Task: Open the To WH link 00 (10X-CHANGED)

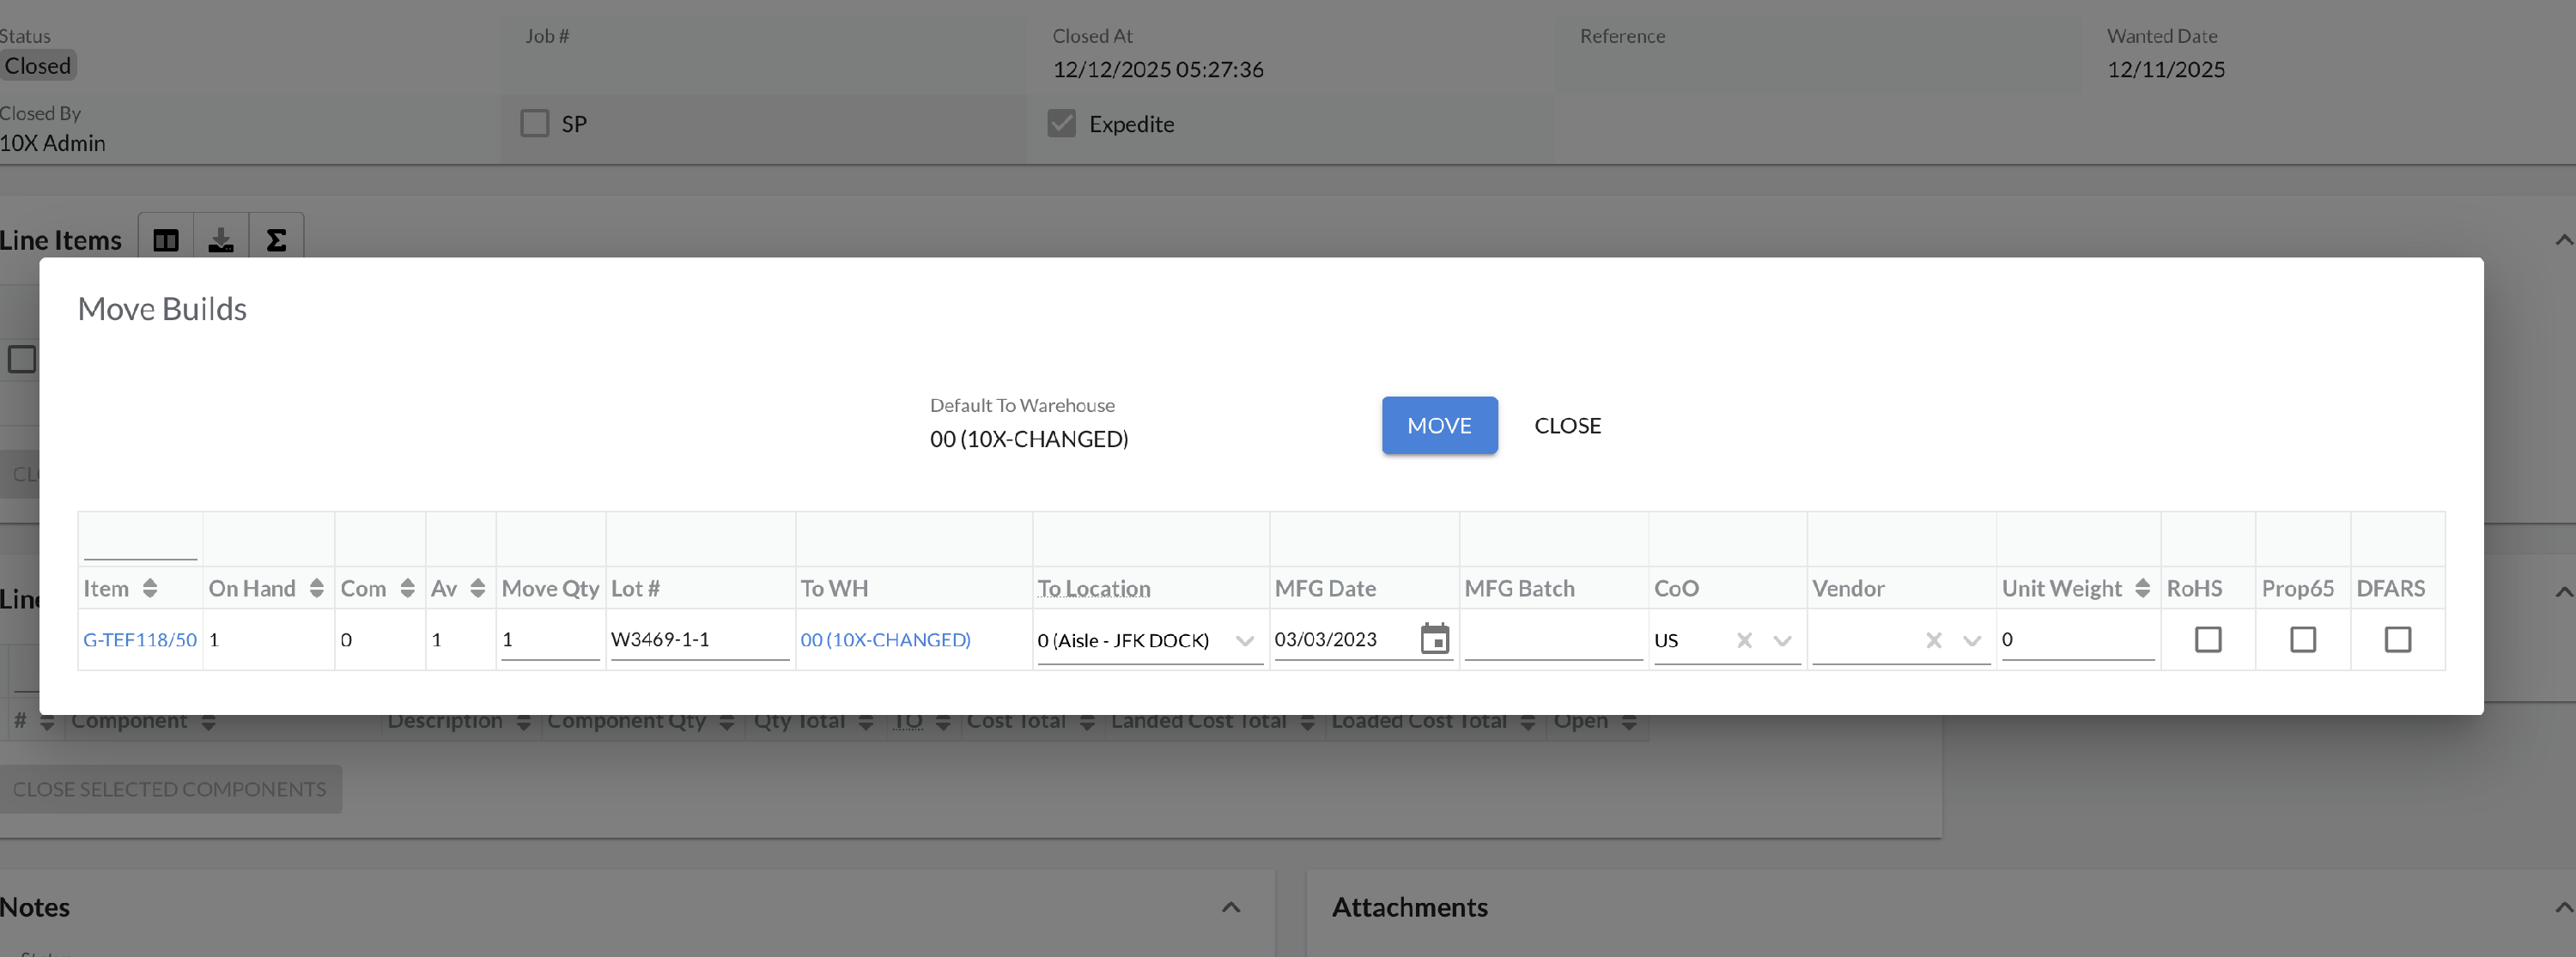Action: tap(884, 639)
